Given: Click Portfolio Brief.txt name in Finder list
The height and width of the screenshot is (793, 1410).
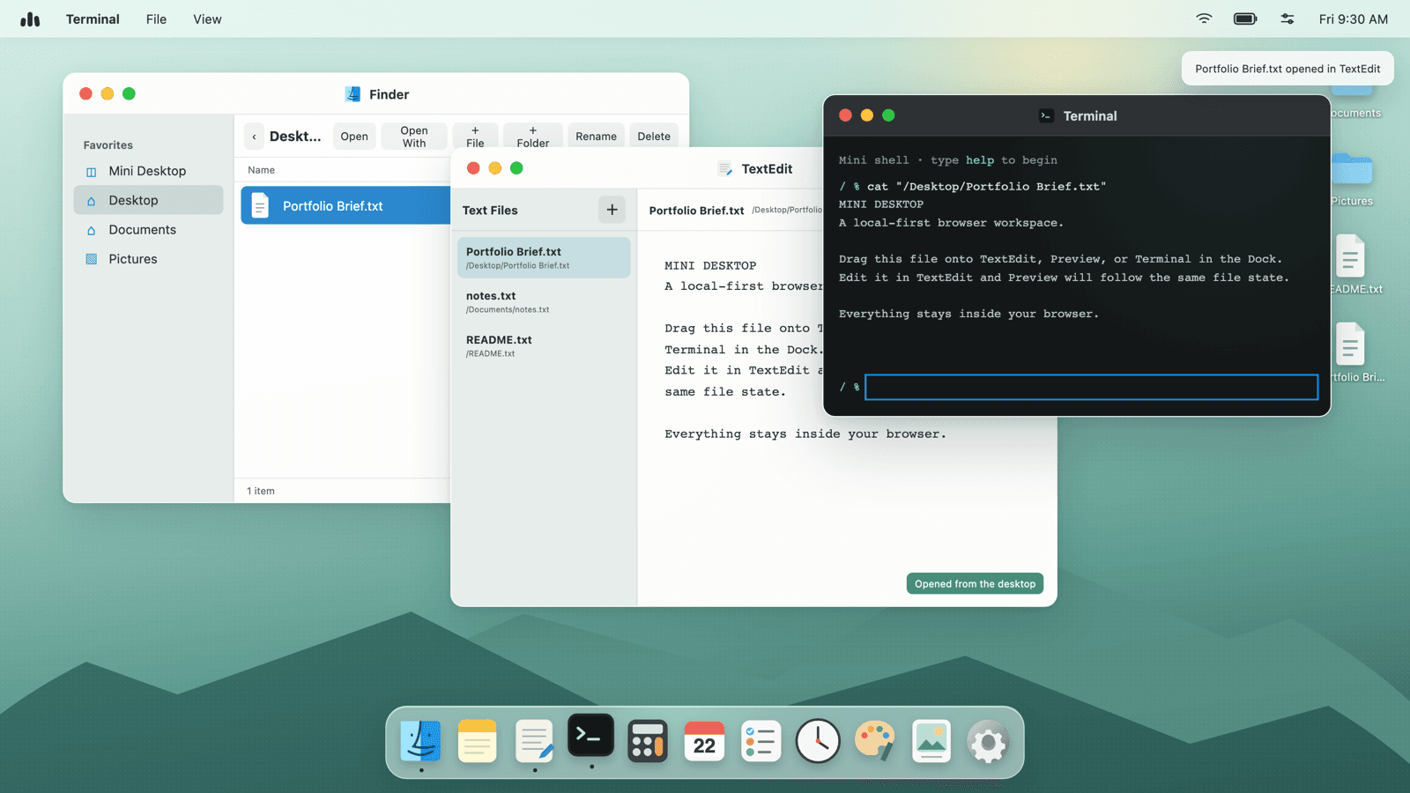Looking at the screenshot, I should tap(332, 205).
